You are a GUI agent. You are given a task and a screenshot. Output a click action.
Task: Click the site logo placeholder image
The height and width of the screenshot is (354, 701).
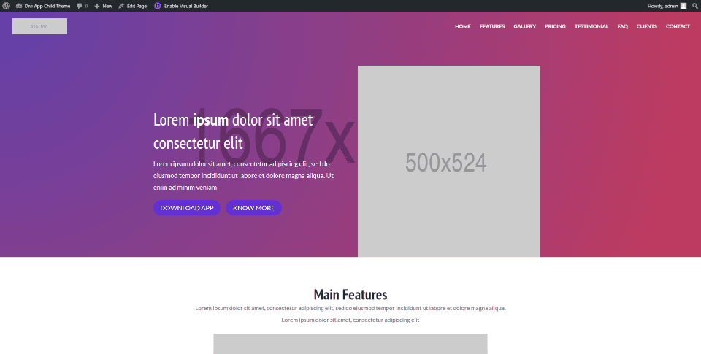tap(39, 26)
